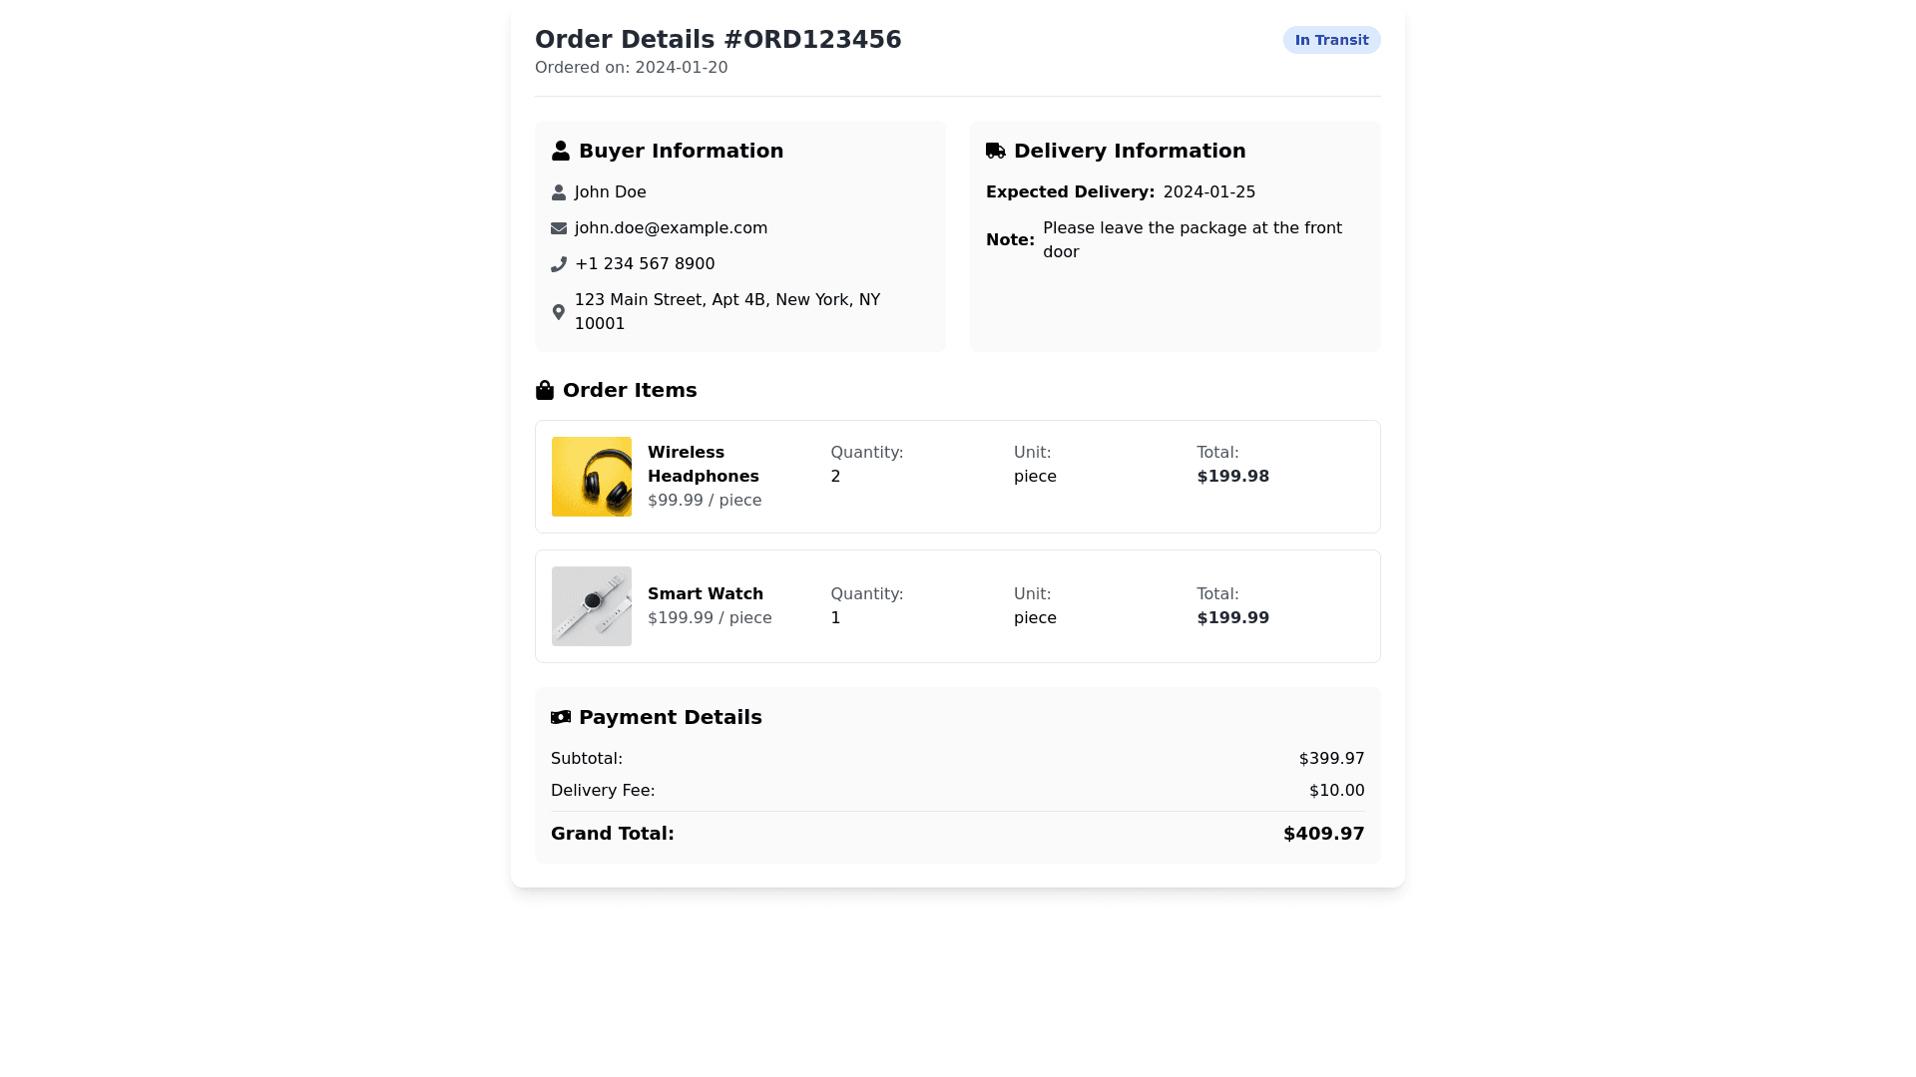Click the Smart Watch item name
This screenshot has width=1916, height=1077.
(x=706, y=594)
